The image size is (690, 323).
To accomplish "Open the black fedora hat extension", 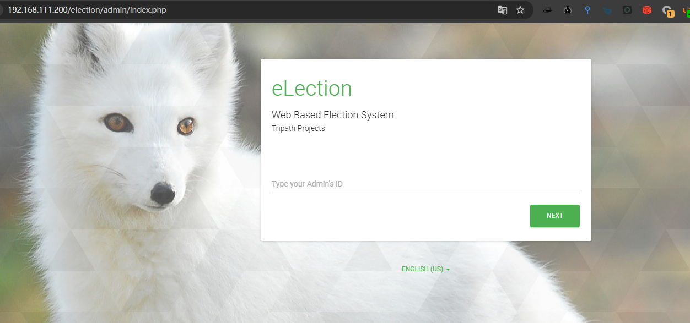I will pyautogui.click(x=547, y=10).
